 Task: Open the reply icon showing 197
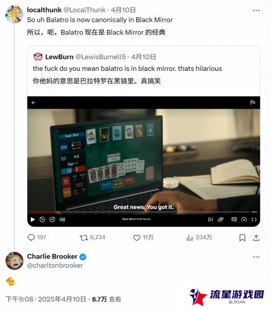(x=31, y=238)
